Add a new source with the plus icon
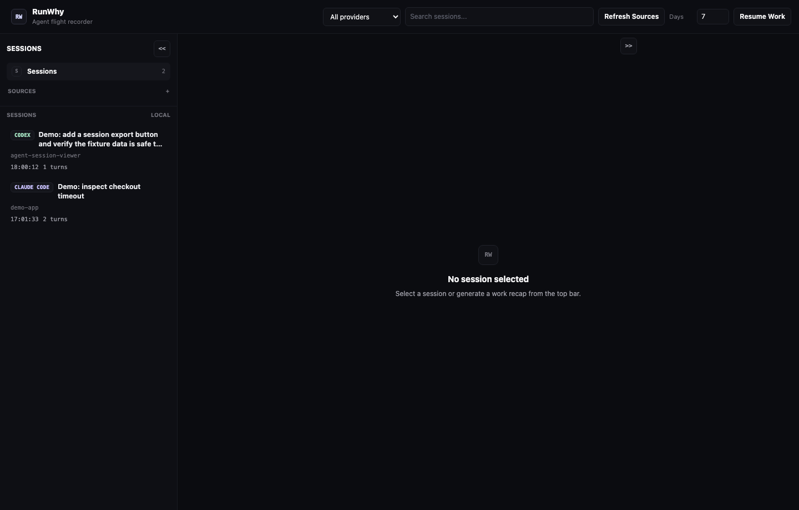Viewport: 799px width, 510px height. tap(168, 91)
